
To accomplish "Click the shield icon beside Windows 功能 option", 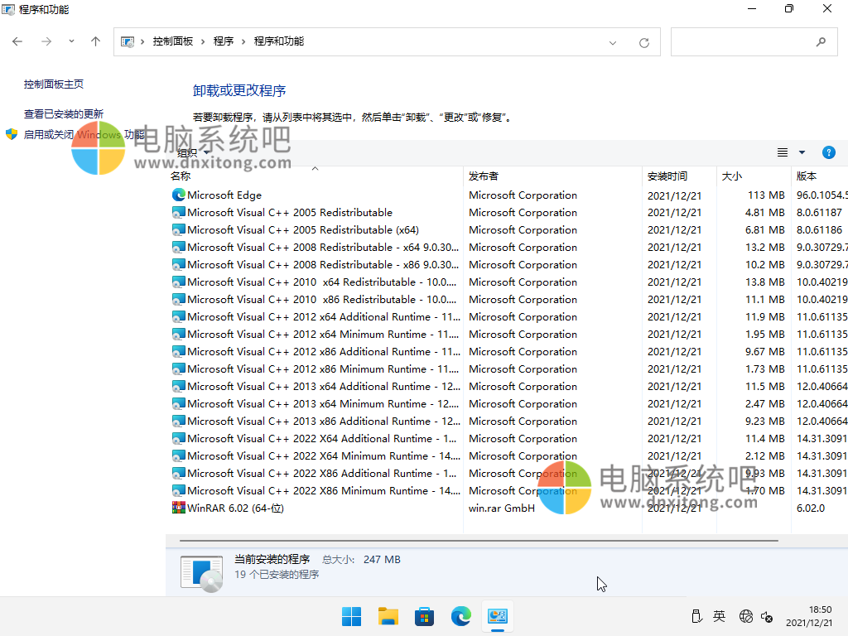I will (11, 134).
